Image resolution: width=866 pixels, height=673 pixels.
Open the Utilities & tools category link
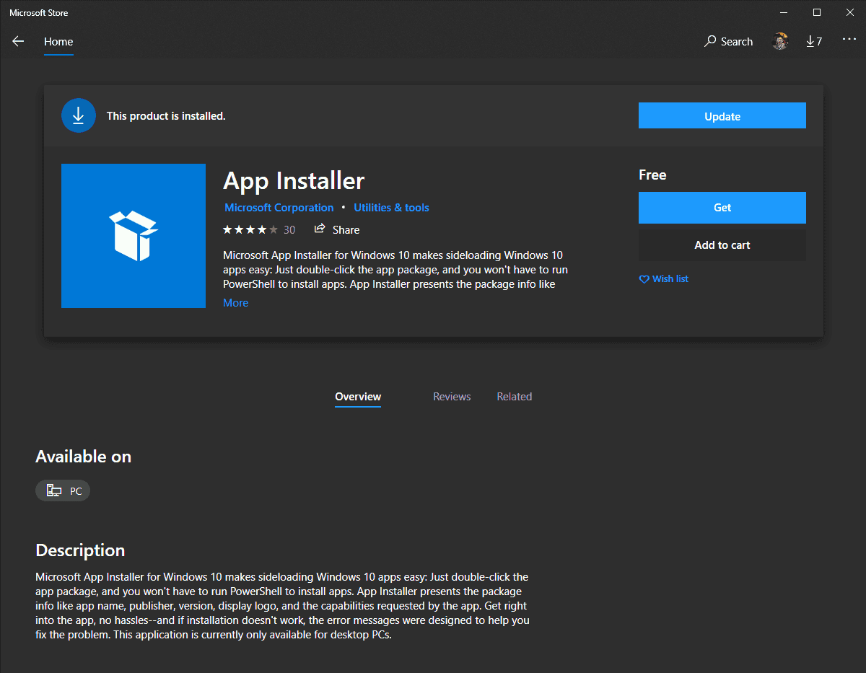coord(391,208)
